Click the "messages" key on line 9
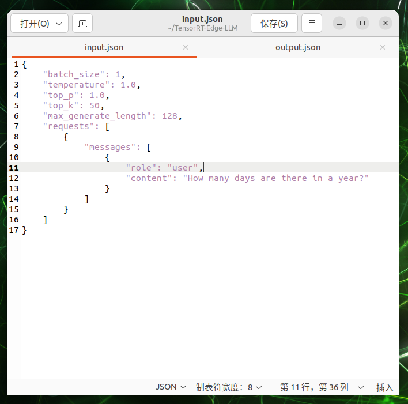Screen dimensions: 408x404 coord(110,147)
